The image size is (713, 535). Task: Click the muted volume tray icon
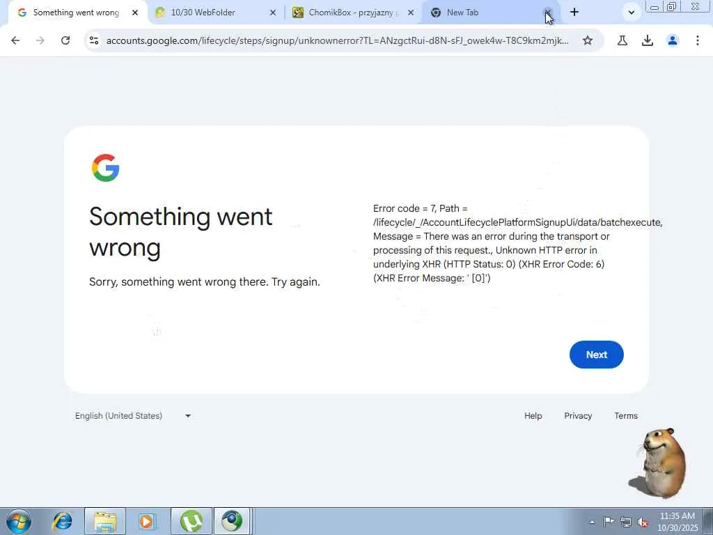[643, 522]
